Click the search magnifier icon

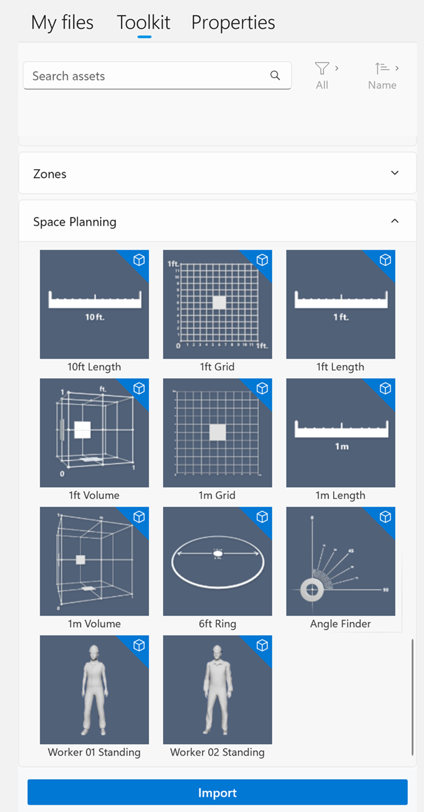275,76
